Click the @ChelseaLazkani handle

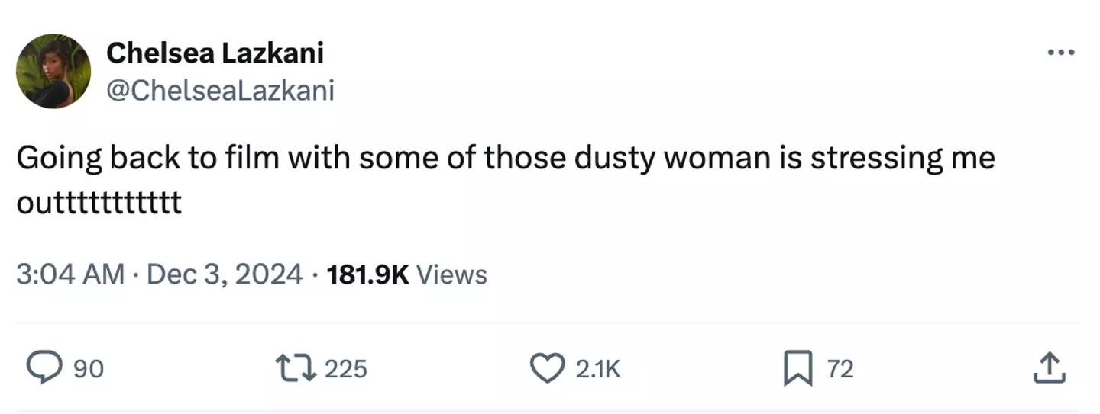[x=220, y=91]
